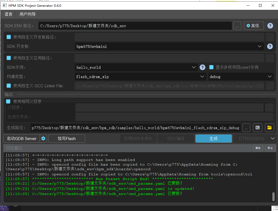Image resolution: width=278 pixels, height=211 pixels.
Task: Click the blue 生成 button
Action: [214, 139]
